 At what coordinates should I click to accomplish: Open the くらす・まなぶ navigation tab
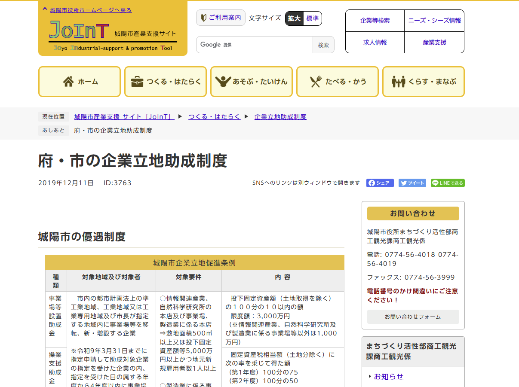tap(424, 82)
